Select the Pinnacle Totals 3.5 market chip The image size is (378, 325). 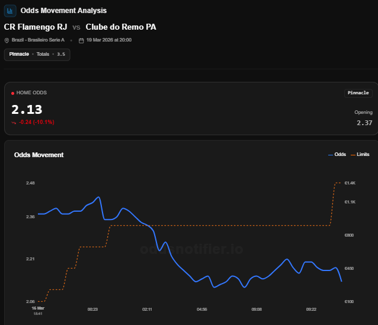tap(37, 55)
